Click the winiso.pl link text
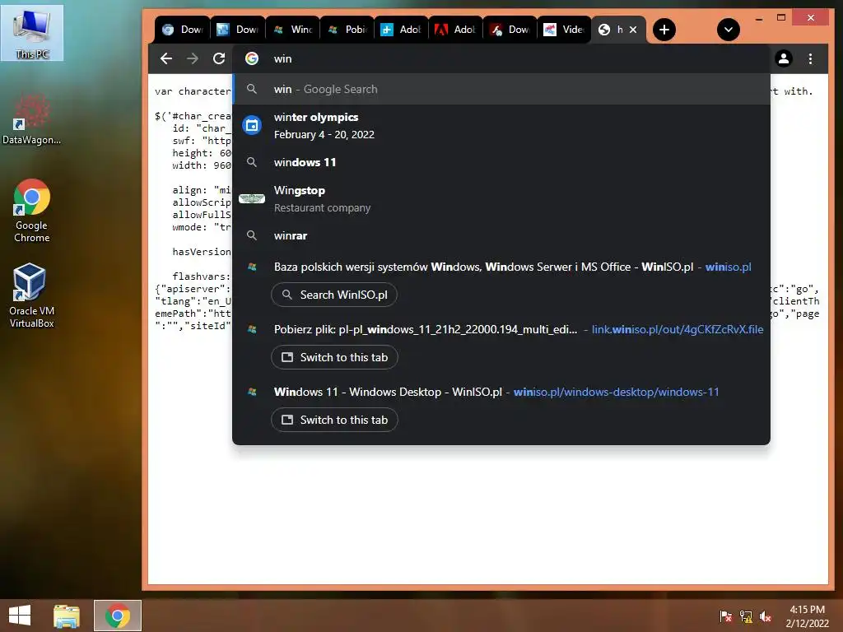The height and width of the screenshot is (632, 843). (x=728, y=267)
